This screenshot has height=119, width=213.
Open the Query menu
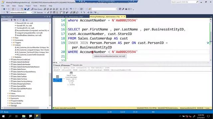point(21,6)
